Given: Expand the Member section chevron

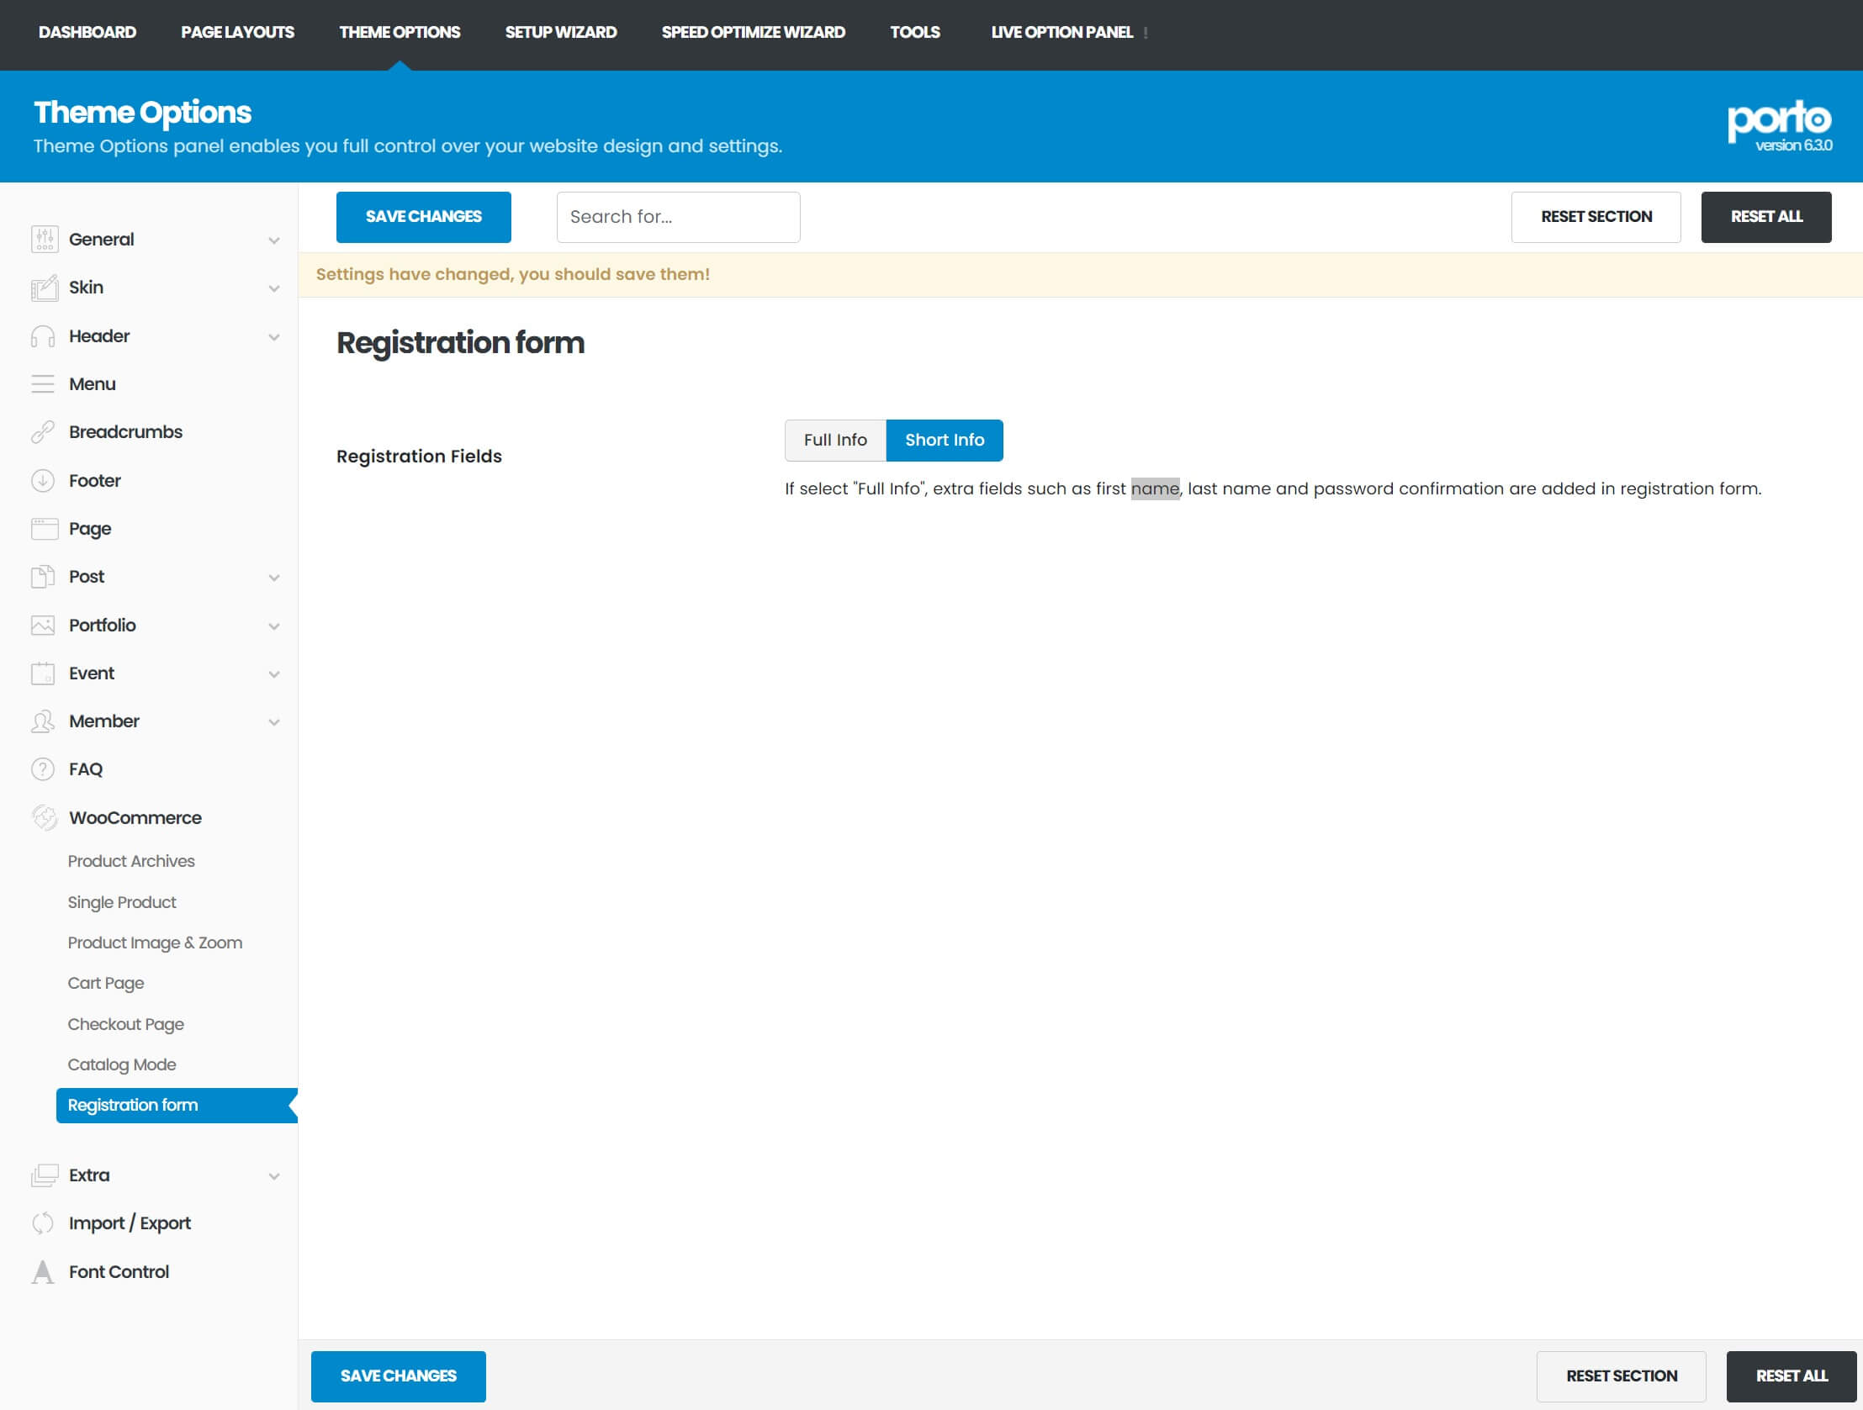Looking at the screenshot, I should point(273,722).
